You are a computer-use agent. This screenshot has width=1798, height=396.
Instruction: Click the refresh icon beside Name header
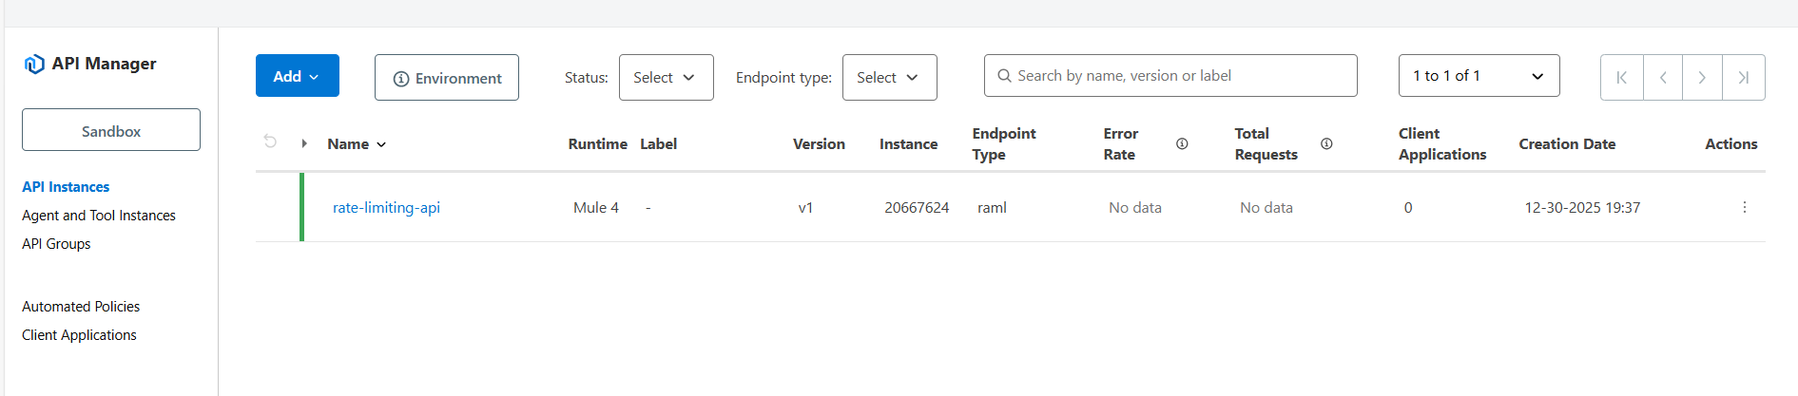[x=270, y=141]
